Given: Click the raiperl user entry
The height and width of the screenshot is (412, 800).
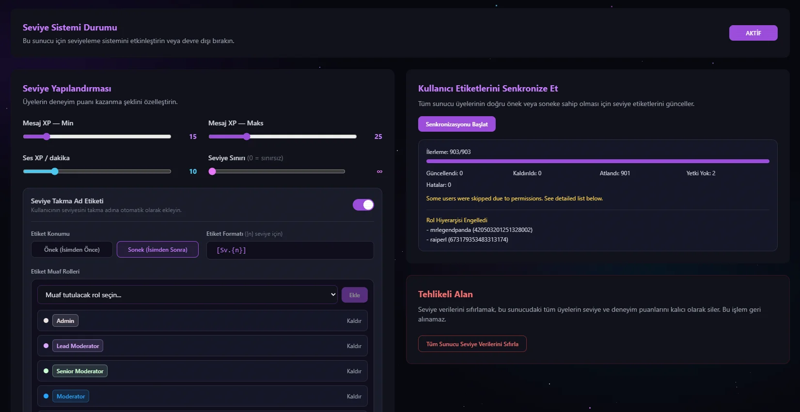Looking at the screenshot, I should click(467, 240).
